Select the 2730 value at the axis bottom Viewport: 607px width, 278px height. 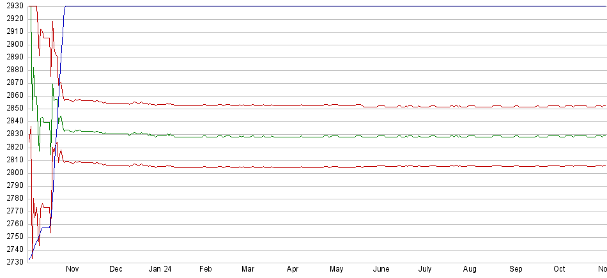click(x=13, y=263)
